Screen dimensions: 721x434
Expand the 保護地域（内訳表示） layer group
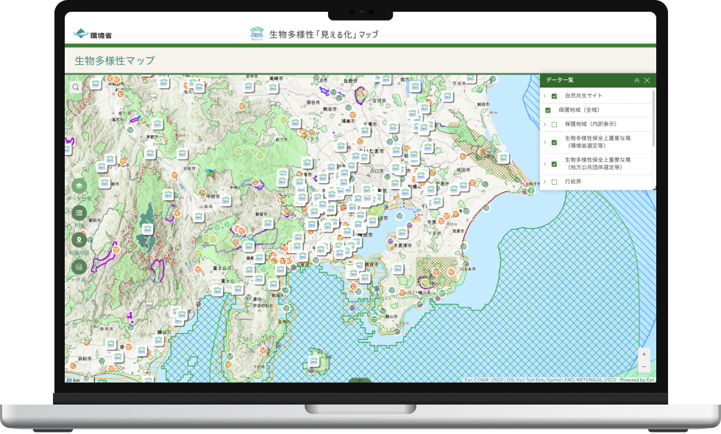545,124
